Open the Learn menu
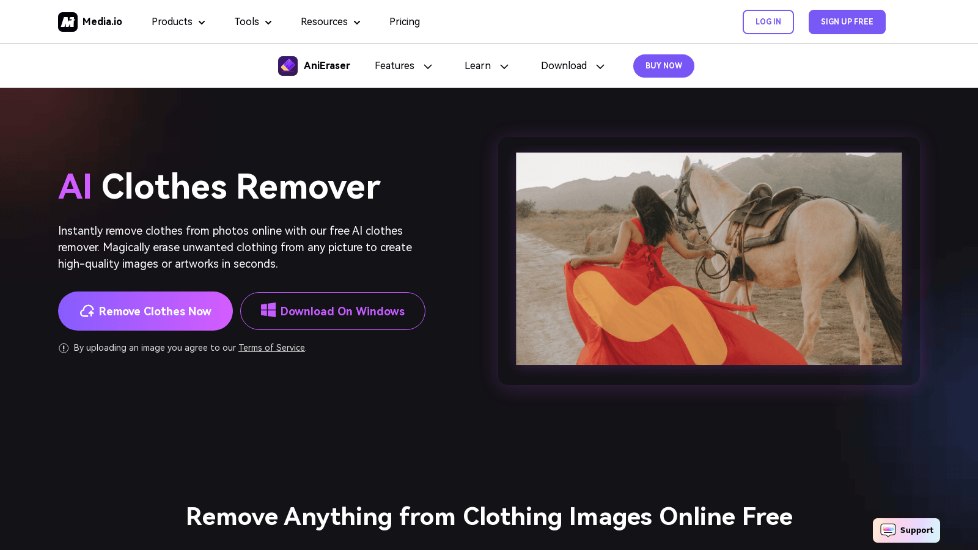Screen dimensions: 978x550 487,66
